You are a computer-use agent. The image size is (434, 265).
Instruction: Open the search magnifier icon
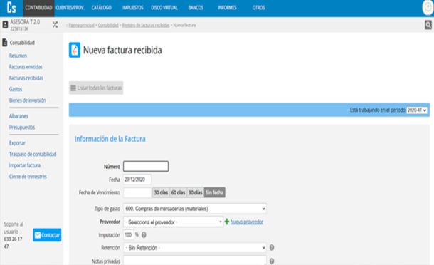click(x=428, y=25)
